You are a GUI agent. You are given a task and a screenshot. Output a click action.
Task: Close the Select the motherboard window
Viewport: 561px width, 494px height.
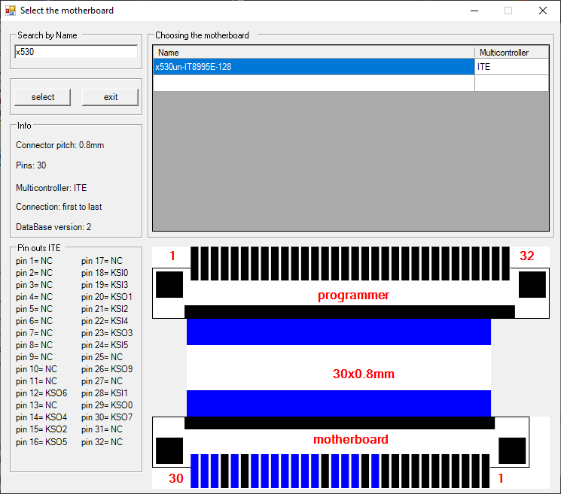point(542,11)
